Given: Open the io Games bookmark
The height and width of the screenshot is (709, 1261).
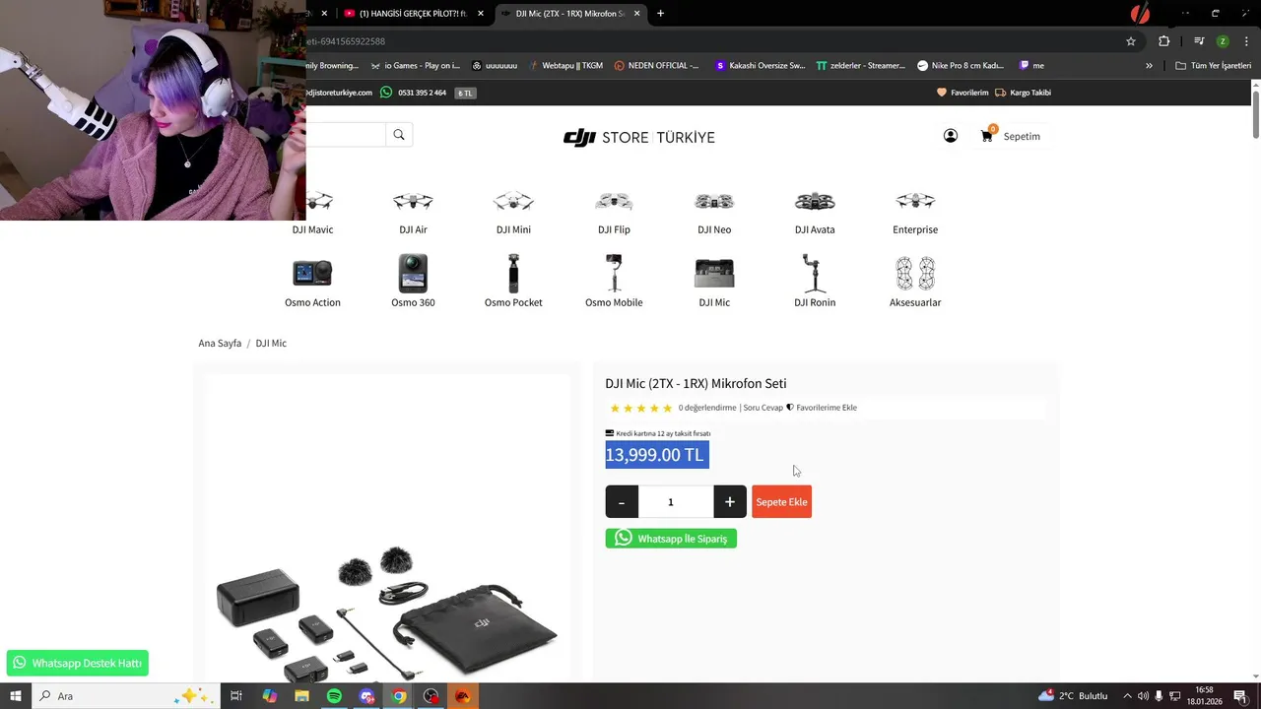Looking at the screenshot, I should pyautogui.click(x=415, y=66).
